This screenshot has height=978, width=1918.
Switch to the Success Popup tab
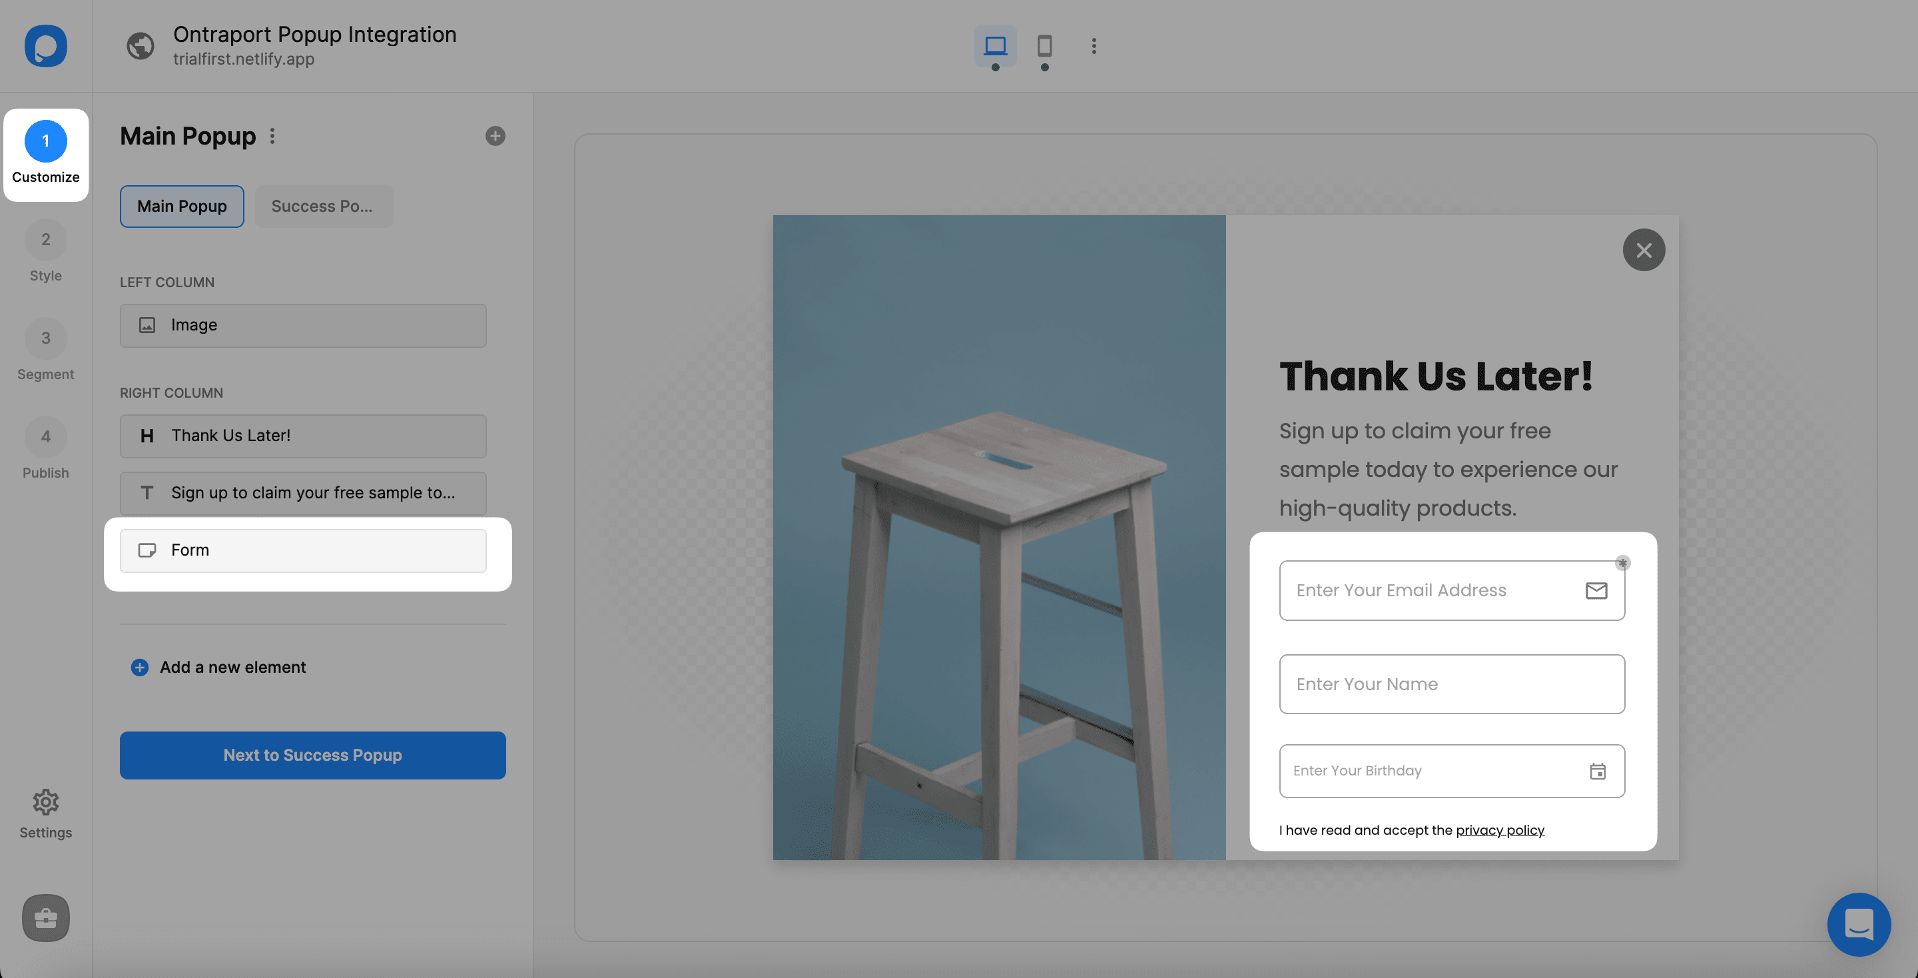click(x=322, y=206)
